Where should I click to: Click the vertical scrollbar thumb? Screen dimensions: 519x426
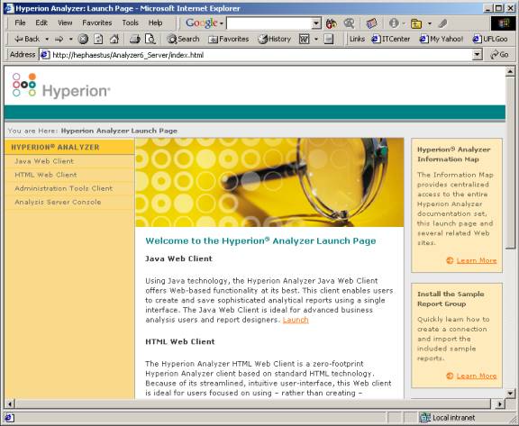pos(510,162)
